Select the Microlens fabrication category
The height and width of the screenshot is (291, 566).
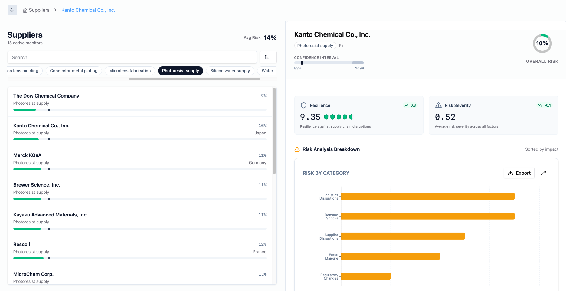click(130, 71)
